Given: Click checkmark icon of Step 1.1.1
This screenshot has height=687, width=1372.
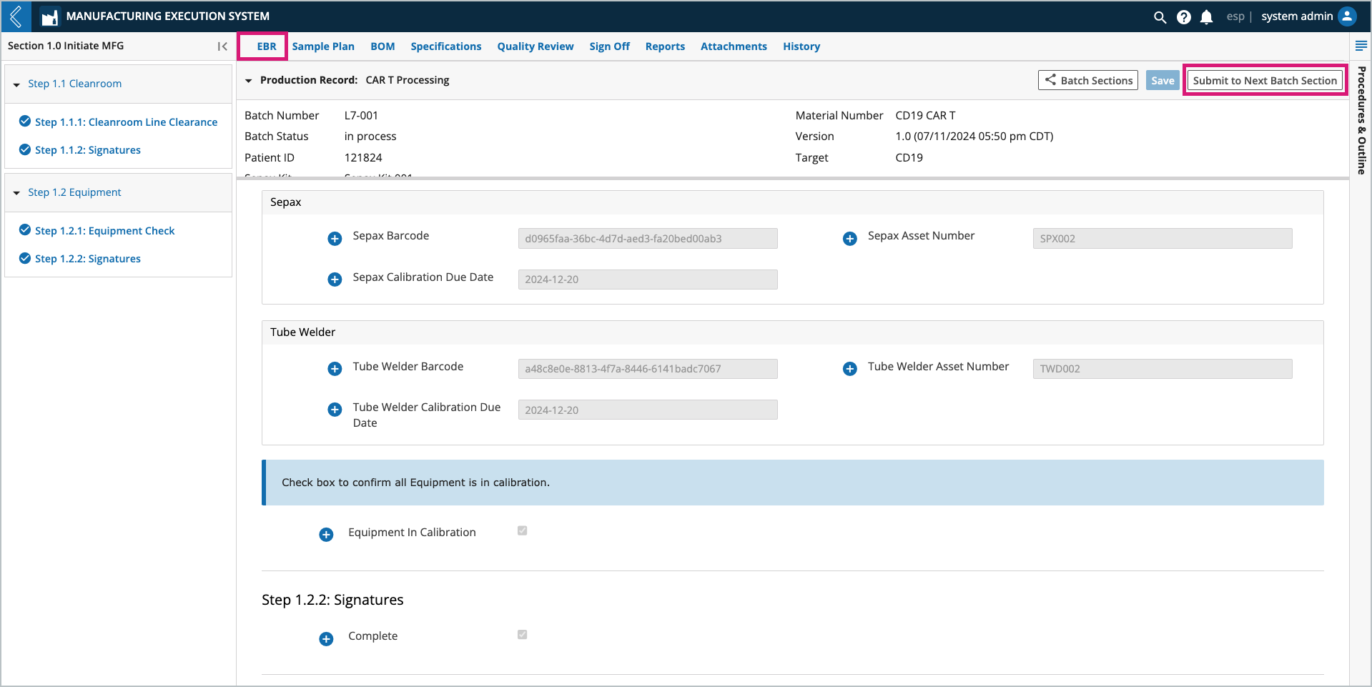Looking at the screenshot, I should 25,121.
